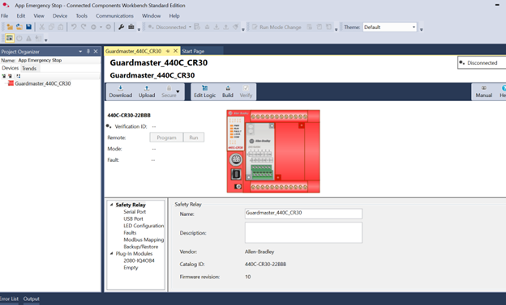Collapse the Safety Relay tree node
This screenshot has height=305, width=506.
coord(112,205)
